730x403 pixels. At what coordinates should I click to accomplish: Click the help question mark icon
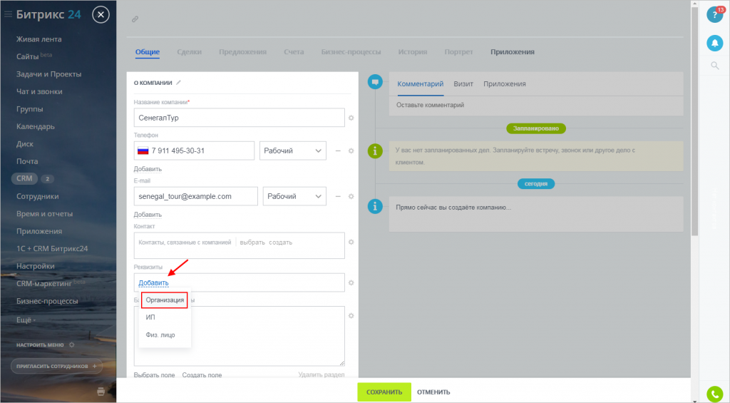coord(714,14)
